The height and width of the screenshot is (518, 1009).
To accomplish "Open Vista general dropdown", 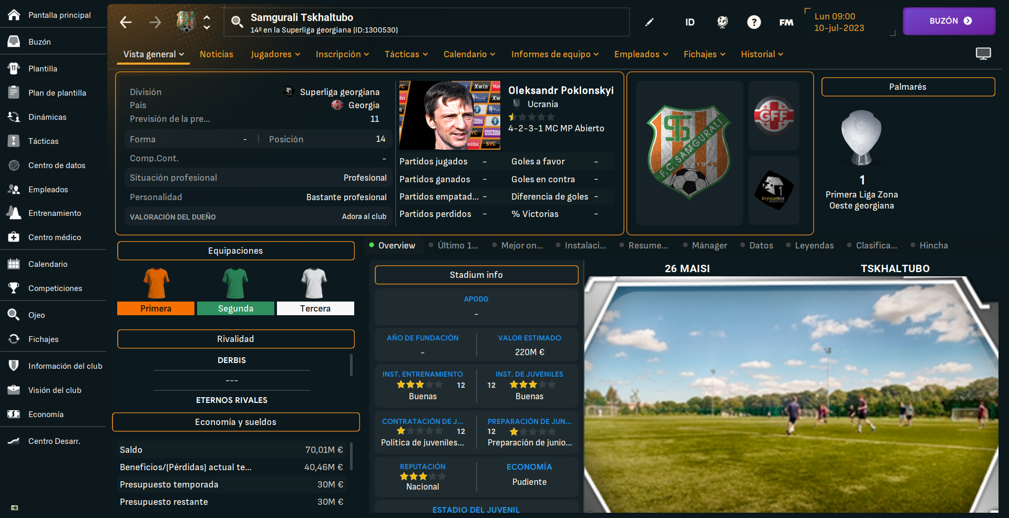I will click(x=153, y=54).
